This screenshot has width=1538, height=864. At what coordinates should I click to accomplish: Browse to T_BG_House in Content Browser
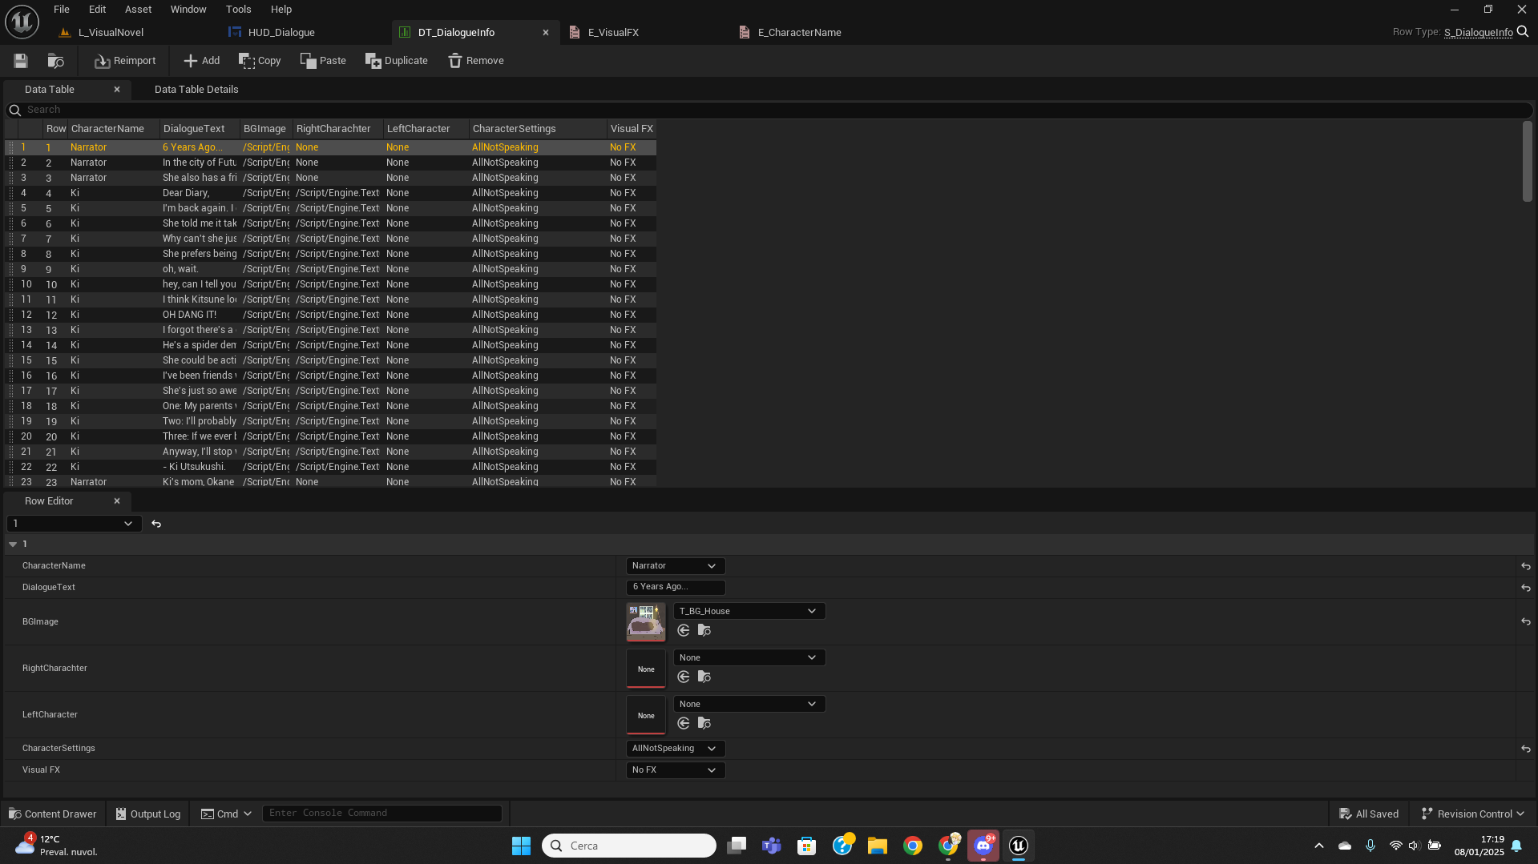coord(704,630)
